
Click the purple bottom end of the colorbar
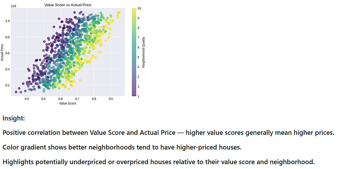coord(134,94)
